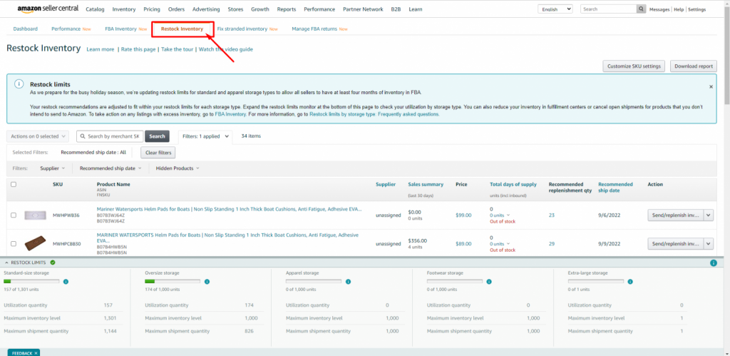This screenshot has width=730, height=356.
Task: Click the dark Search button beside SKU field
Action: coord(157,136)
